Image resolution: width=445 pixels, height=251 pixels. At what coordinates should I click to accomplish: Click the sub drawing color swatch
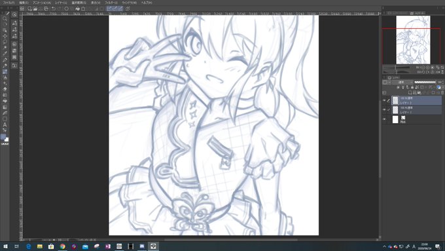pos(7,140)
